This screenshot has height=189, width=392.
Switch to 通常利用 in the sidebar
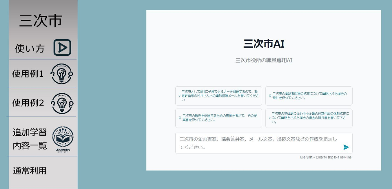[x=29, y=171]
